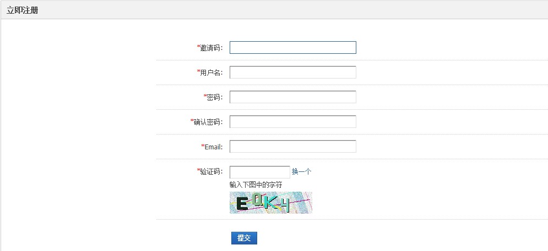Focus the 用户名 username text box
The image size is (548, 251).
(292, 72)
